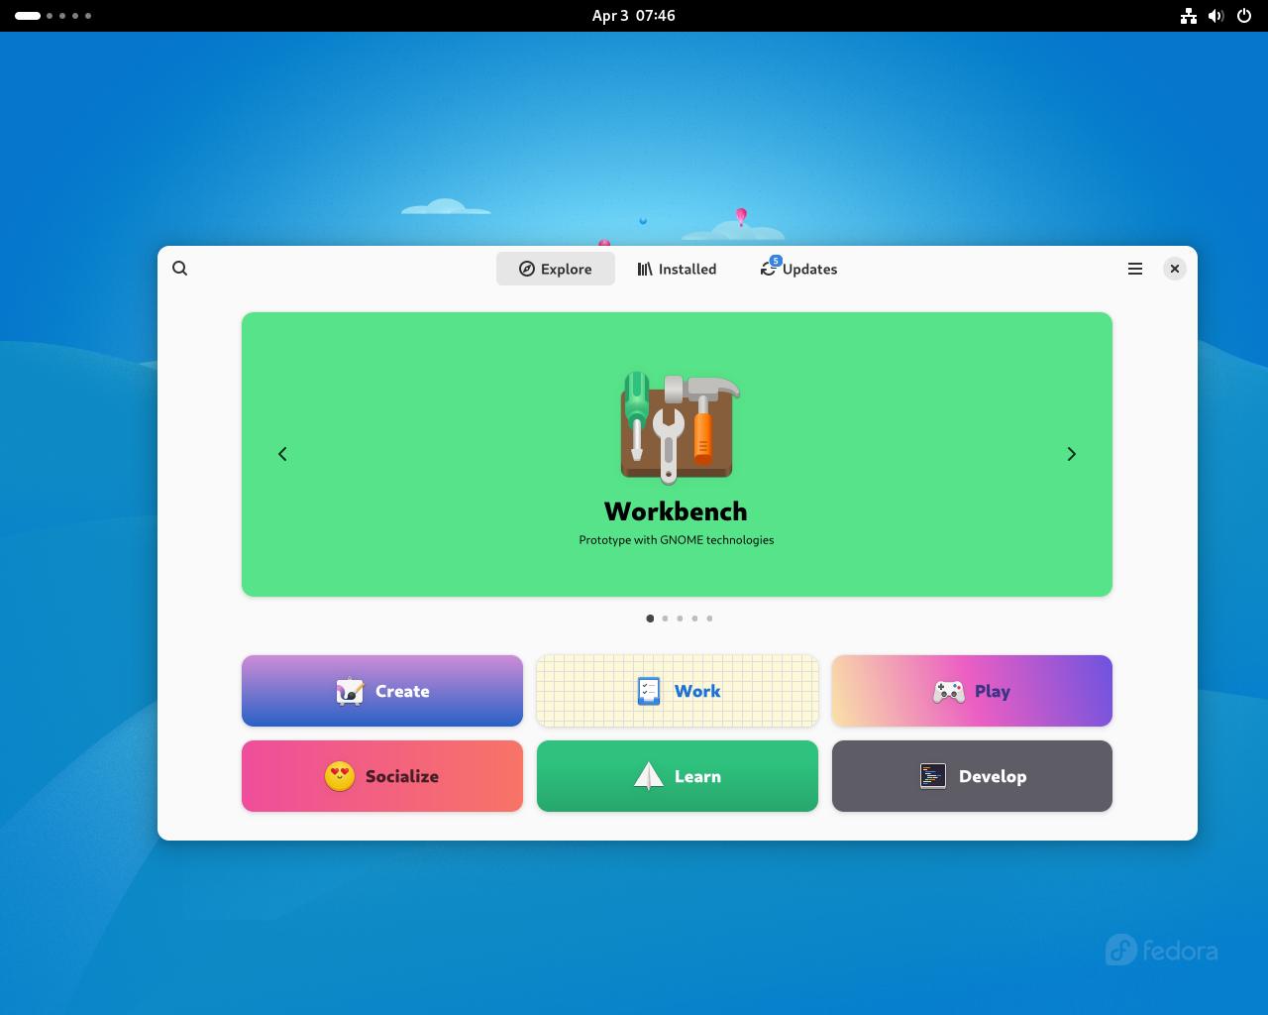Open the Workbench featured app banner
Viewport: 1268px width, 1015px height.
point(677,454)
